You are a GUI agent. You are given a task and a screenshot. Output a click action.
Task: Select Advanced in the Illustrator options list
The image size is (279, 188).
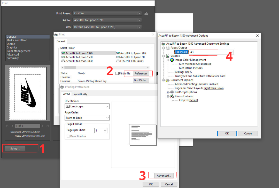pos(13,55)
